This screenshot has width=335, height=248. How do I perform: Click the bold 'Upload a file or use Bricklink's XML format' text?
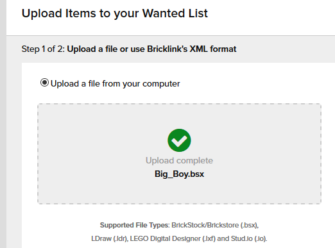(x=151, y=49)
